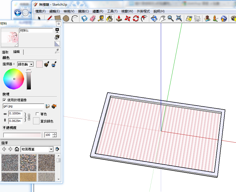Activate the Orbit tool
This screenshot has height=192, width=236.
coord(154,19)
